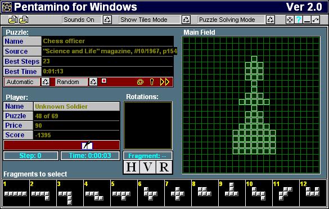Open help with the question mark icon
The width and height of the screenshot is (329, 209).
(x=299, y=20)
